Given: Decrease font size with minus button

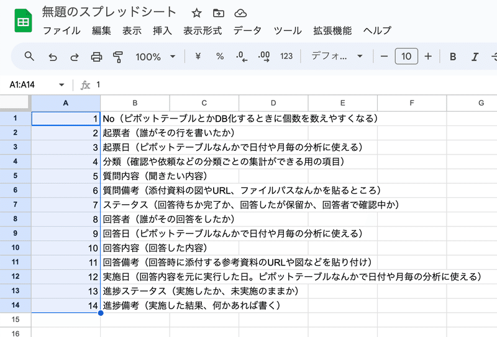Looking at the screenshot, I should pos(384,56).
